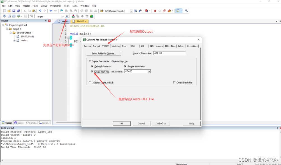Open the window layout dropdown arrow
Image resolution: width=281 pixels, height=165 pixels.
pyautogui.click(x=181, y=11)
